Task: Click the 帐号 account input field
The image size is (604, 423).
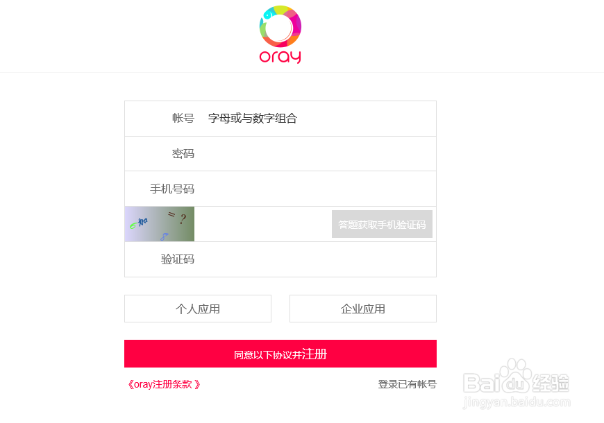Action: 312,118
